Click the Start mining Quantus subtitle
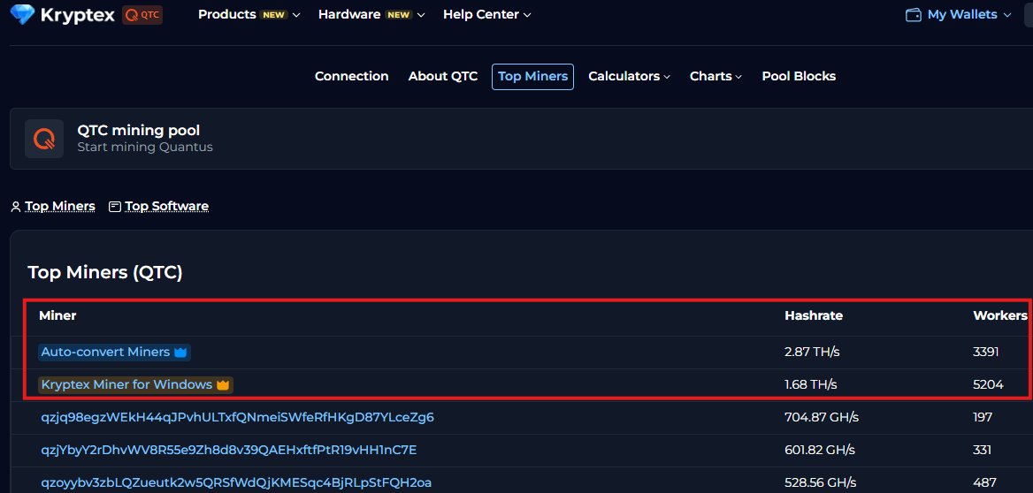This screenshot has width=1033, height=493. click(145, 147)
